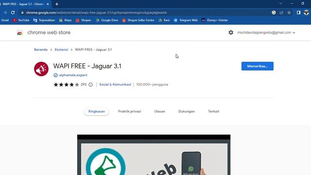Click the WAPI megaphone extension icon
Viewport: 311px width, 175px height.
[41, 69]
